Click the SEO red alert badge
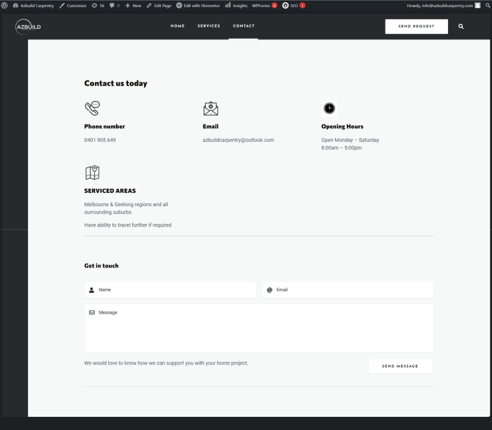Screen dimensions: 492x430 302,5
